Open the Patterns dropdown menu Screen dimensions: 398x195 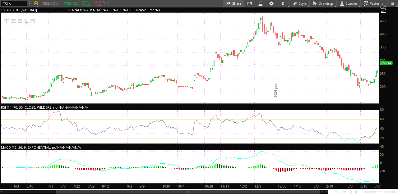(373, 3)
